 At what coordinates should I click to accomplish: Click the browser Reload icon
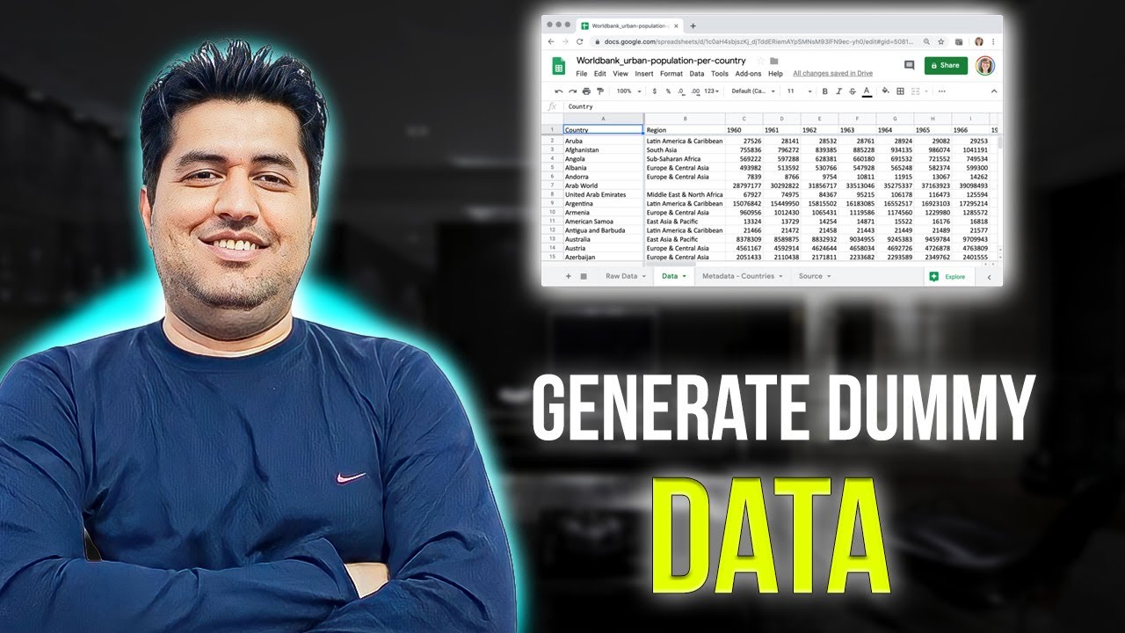click(580, 41)
